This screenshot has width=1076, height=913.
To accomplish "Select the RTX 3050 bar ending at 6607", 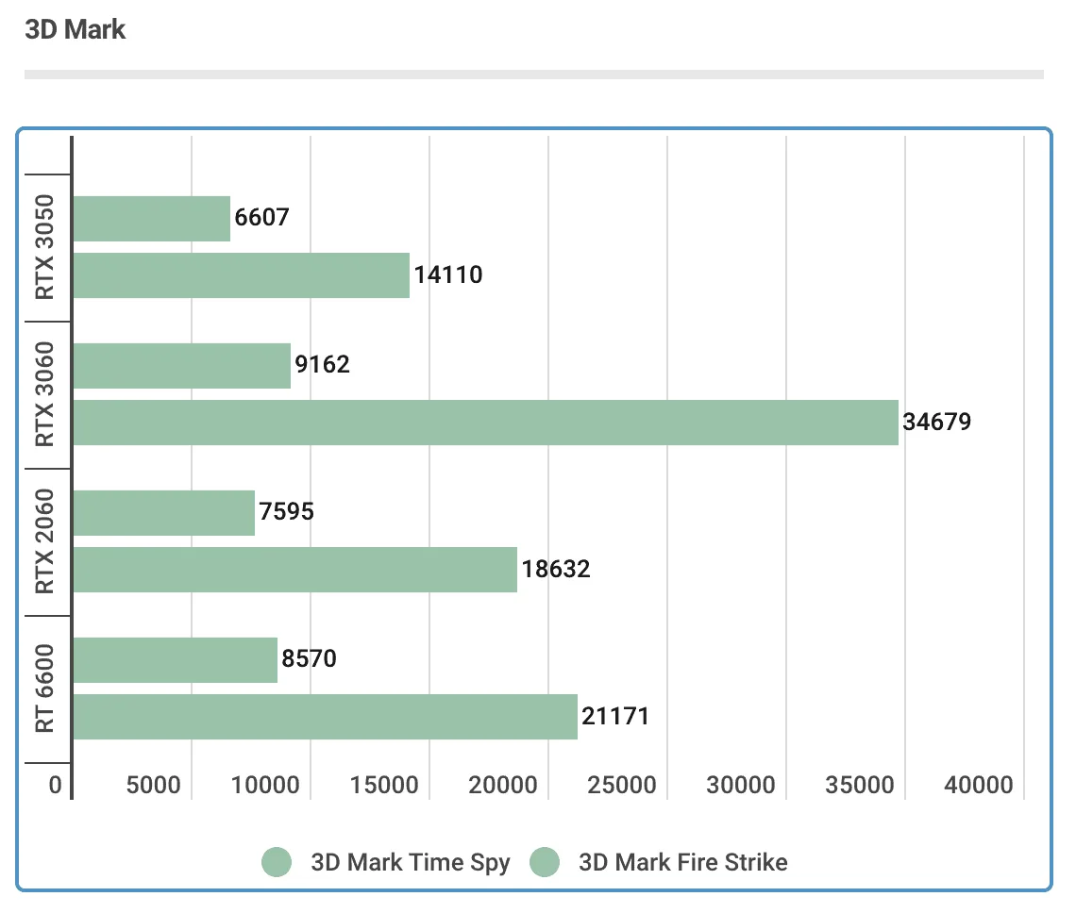I will [152, 219].
